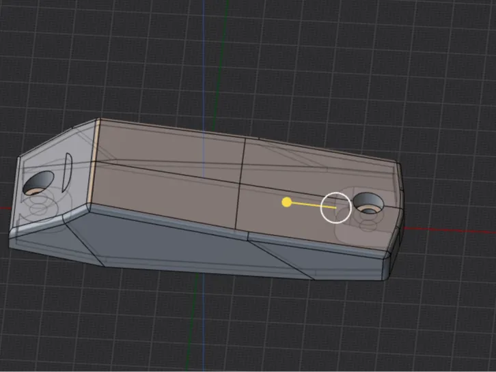Screen dimensions: 496x372
Task: Select the countersunk hole beside the white ring
Action: pyautogui.click(x=368, y=203)
